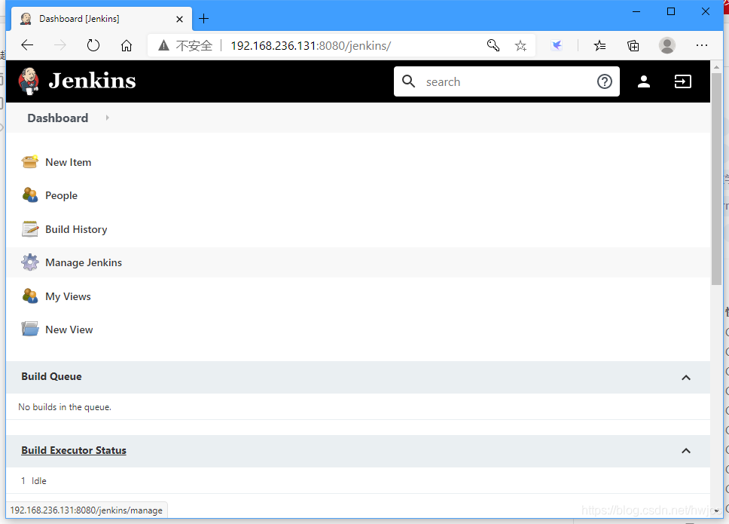
Task: Open the user profile icon in header
Action: 643,81
